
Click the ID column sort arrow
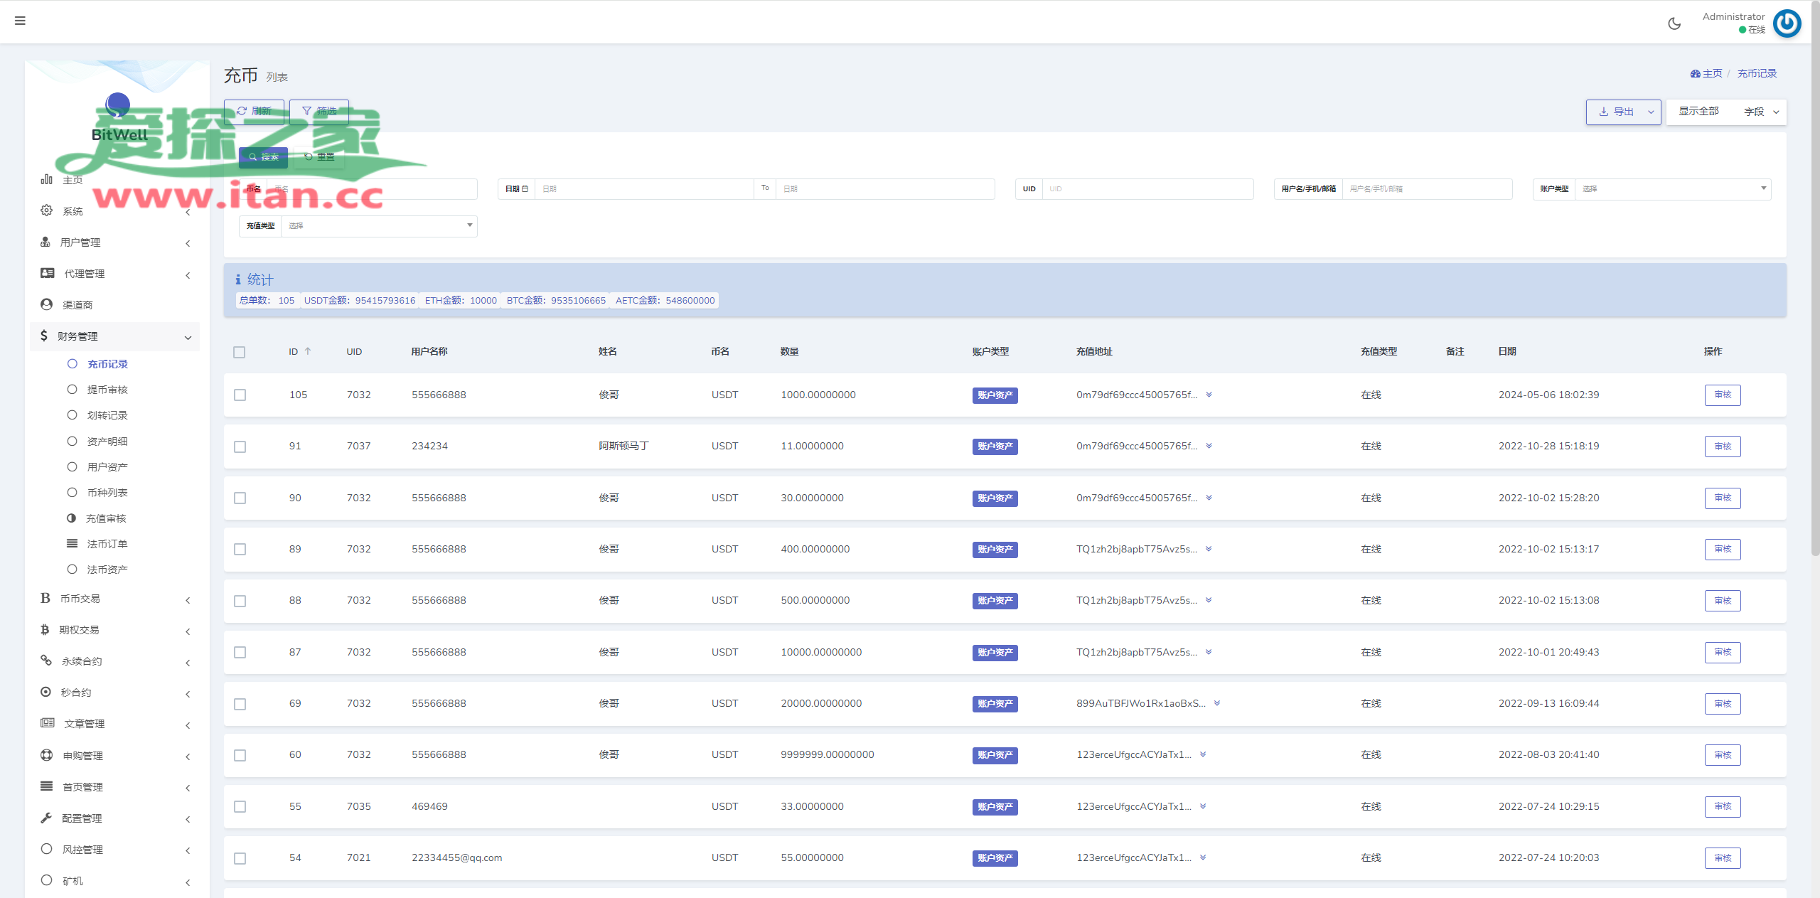pos(308,351)
